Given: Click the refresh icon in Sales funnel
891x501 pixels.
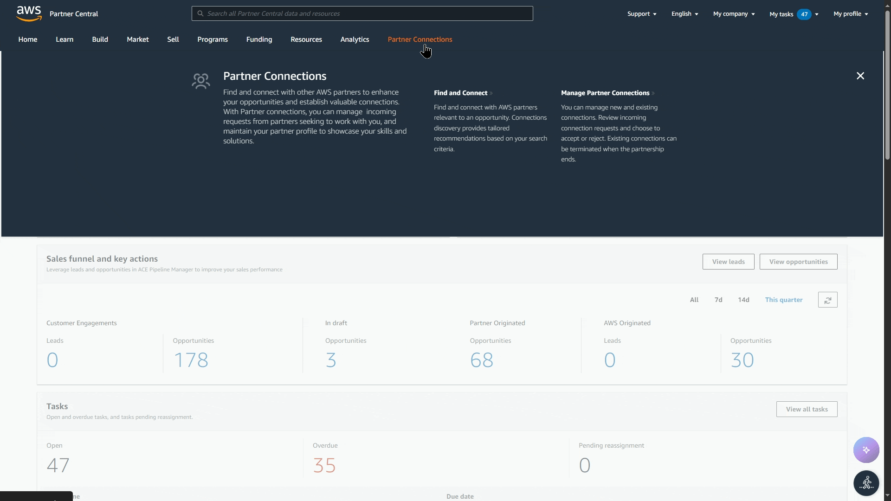Looking at the screenshot, I should click(x=827, y=300).
